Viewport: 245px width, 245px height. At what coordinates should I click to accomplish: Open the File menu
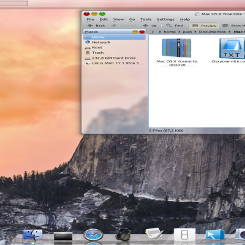click(x=90, y=20)
